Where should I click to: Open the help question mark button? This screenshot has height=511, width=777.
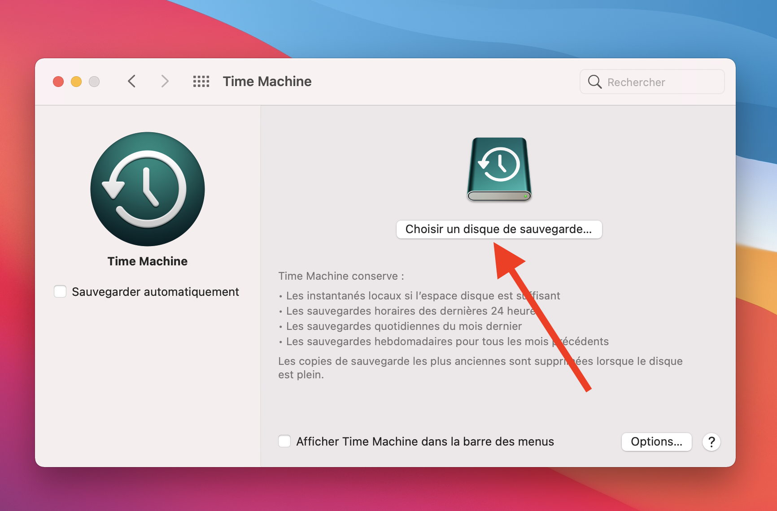712,442
